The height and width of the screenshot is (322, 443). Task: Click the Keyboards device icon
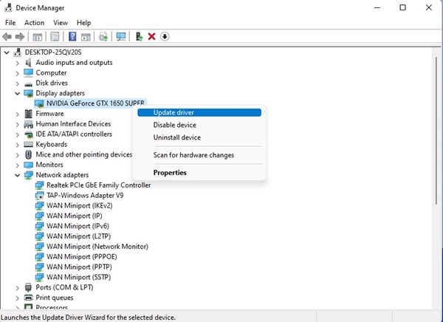pos(28,144)
